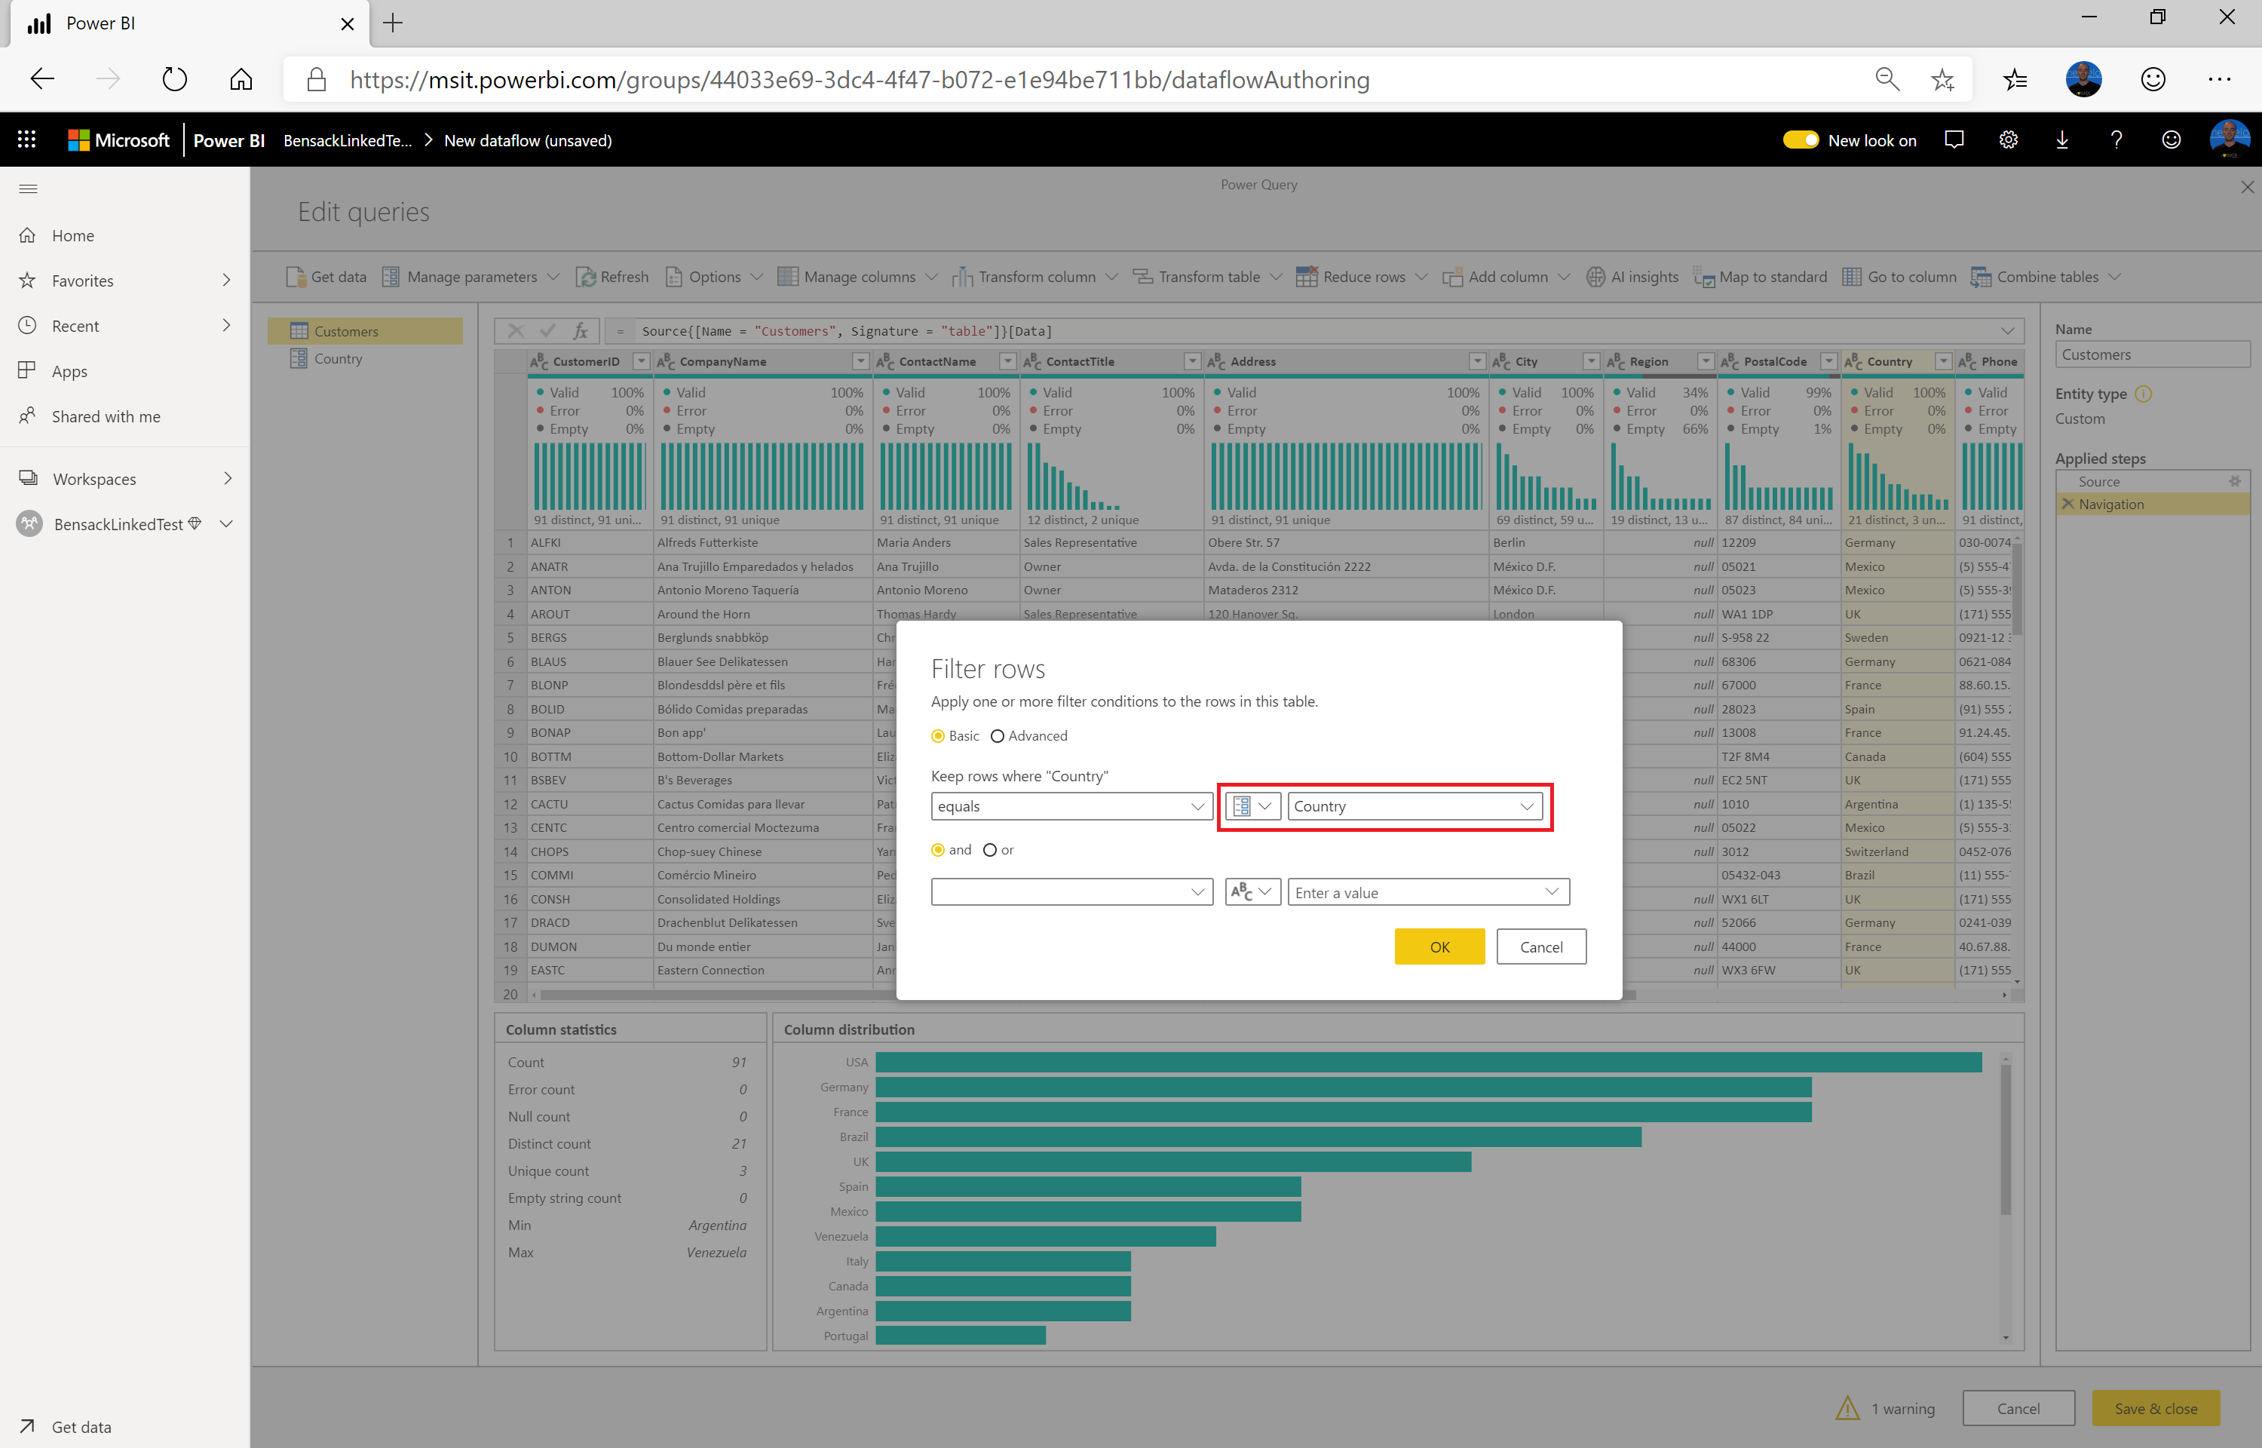Expand BensackLinkedTest workspace chevron
Viewport: 2262px width, 1448px height.
coord(225,523)
